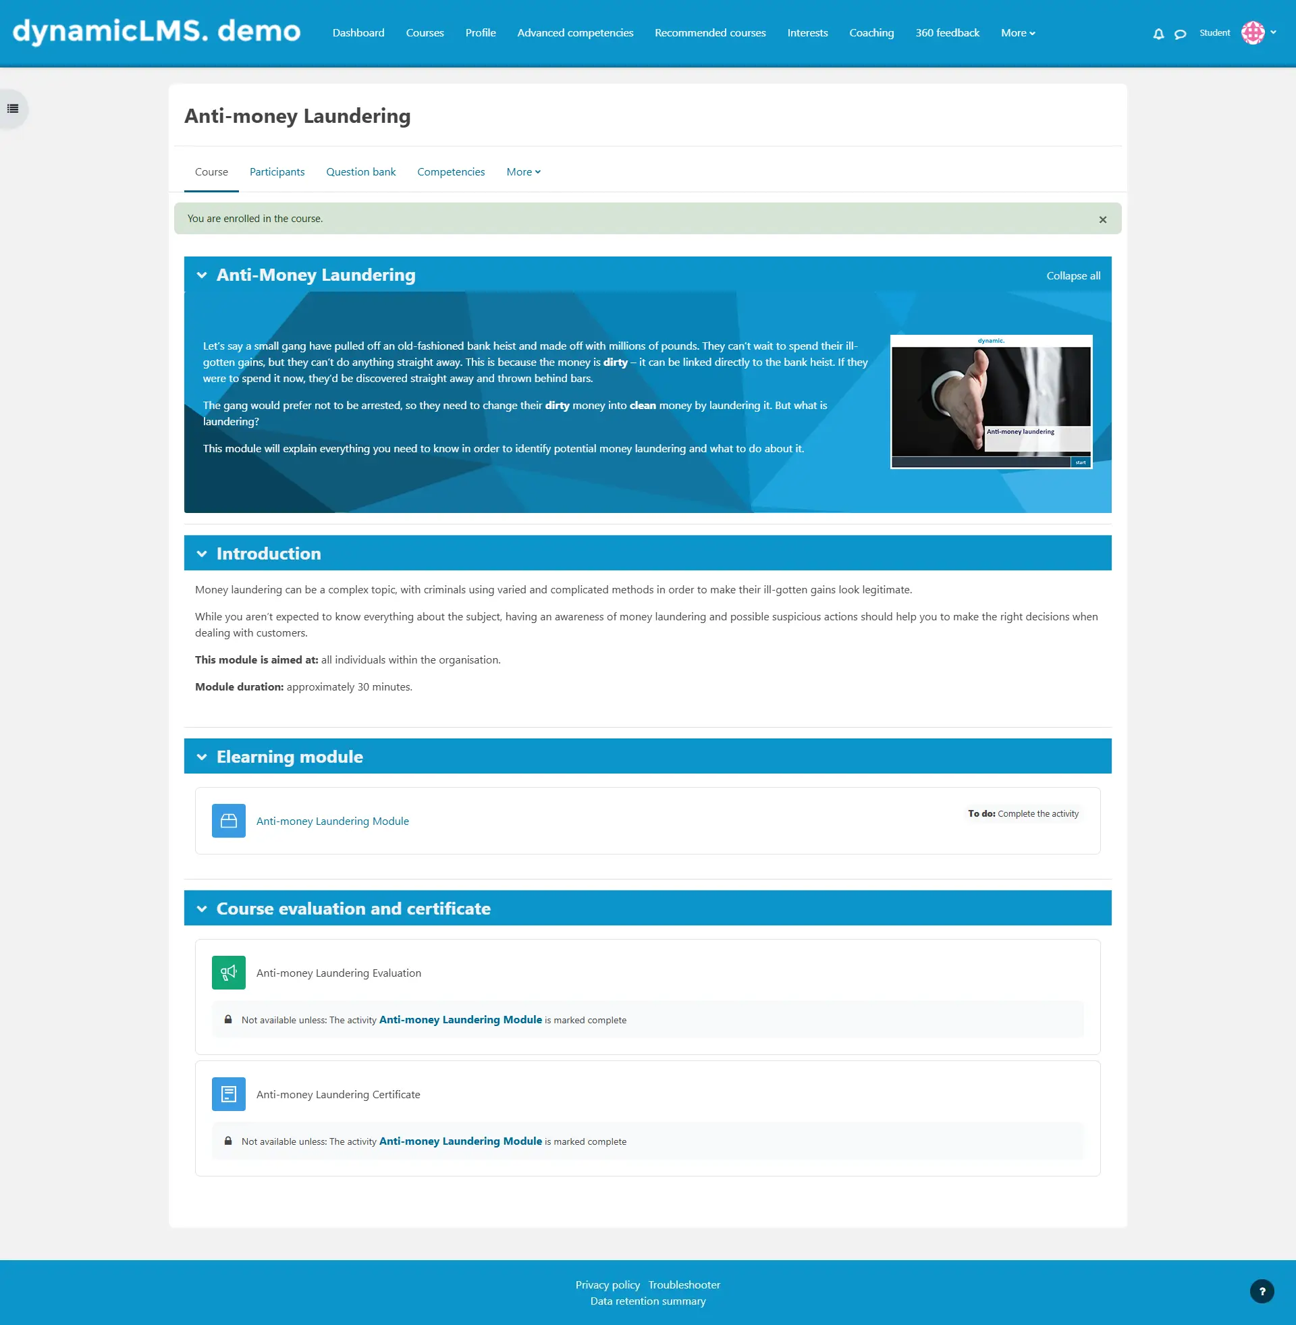Click the Anti-money laundering handshake thumbnail

[991, 402]
